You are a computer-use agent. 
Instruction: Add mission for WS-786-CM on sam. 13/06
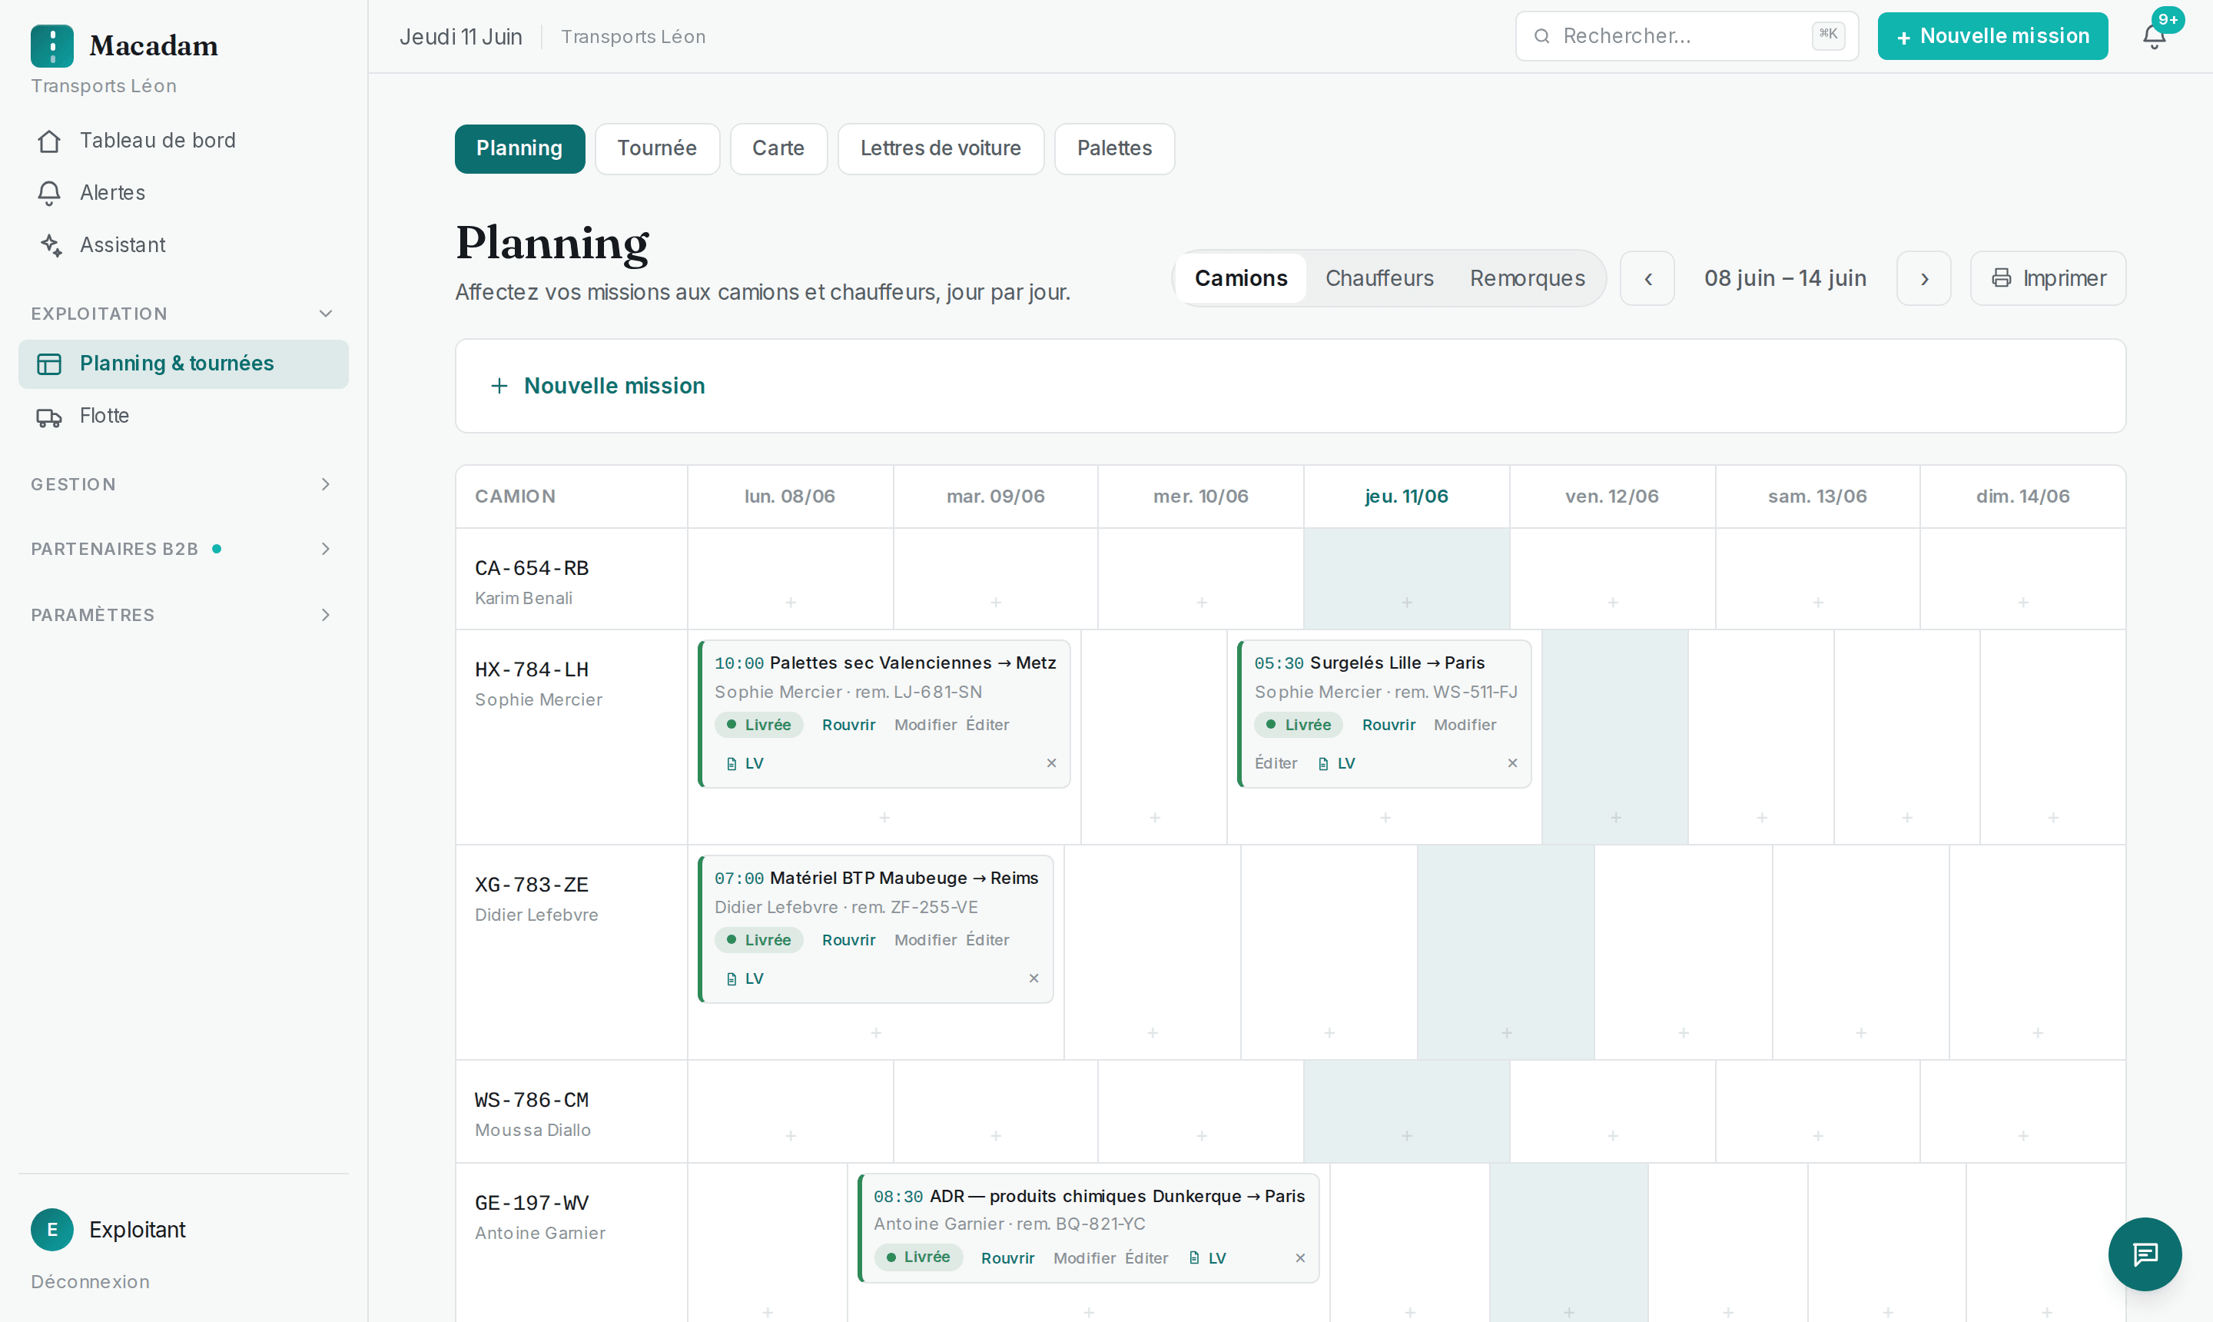(x=1819, y=1136)
